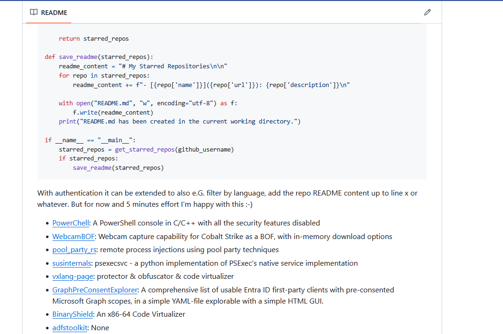Click description 'An x86-64 Code Virtualizer'
This screenshot has height=334, width=503.
(x=141, y=314)
